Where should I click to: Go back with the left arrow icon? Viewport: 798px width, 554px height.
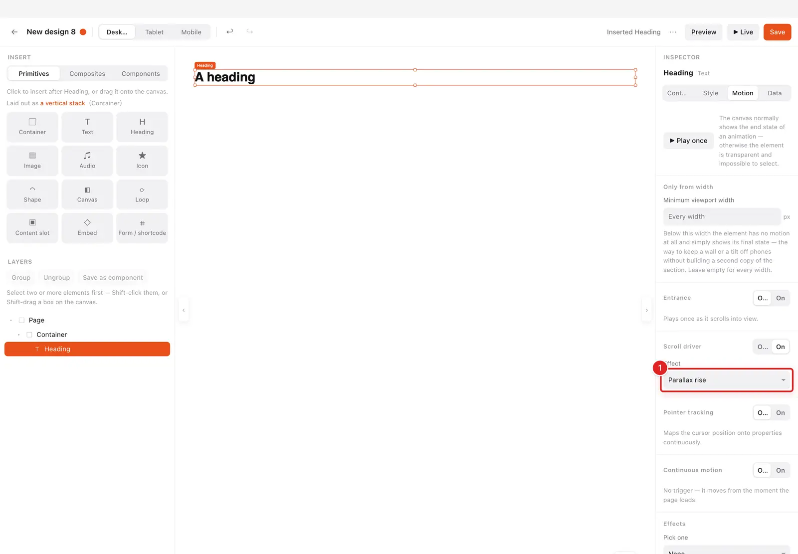point(14,32)
